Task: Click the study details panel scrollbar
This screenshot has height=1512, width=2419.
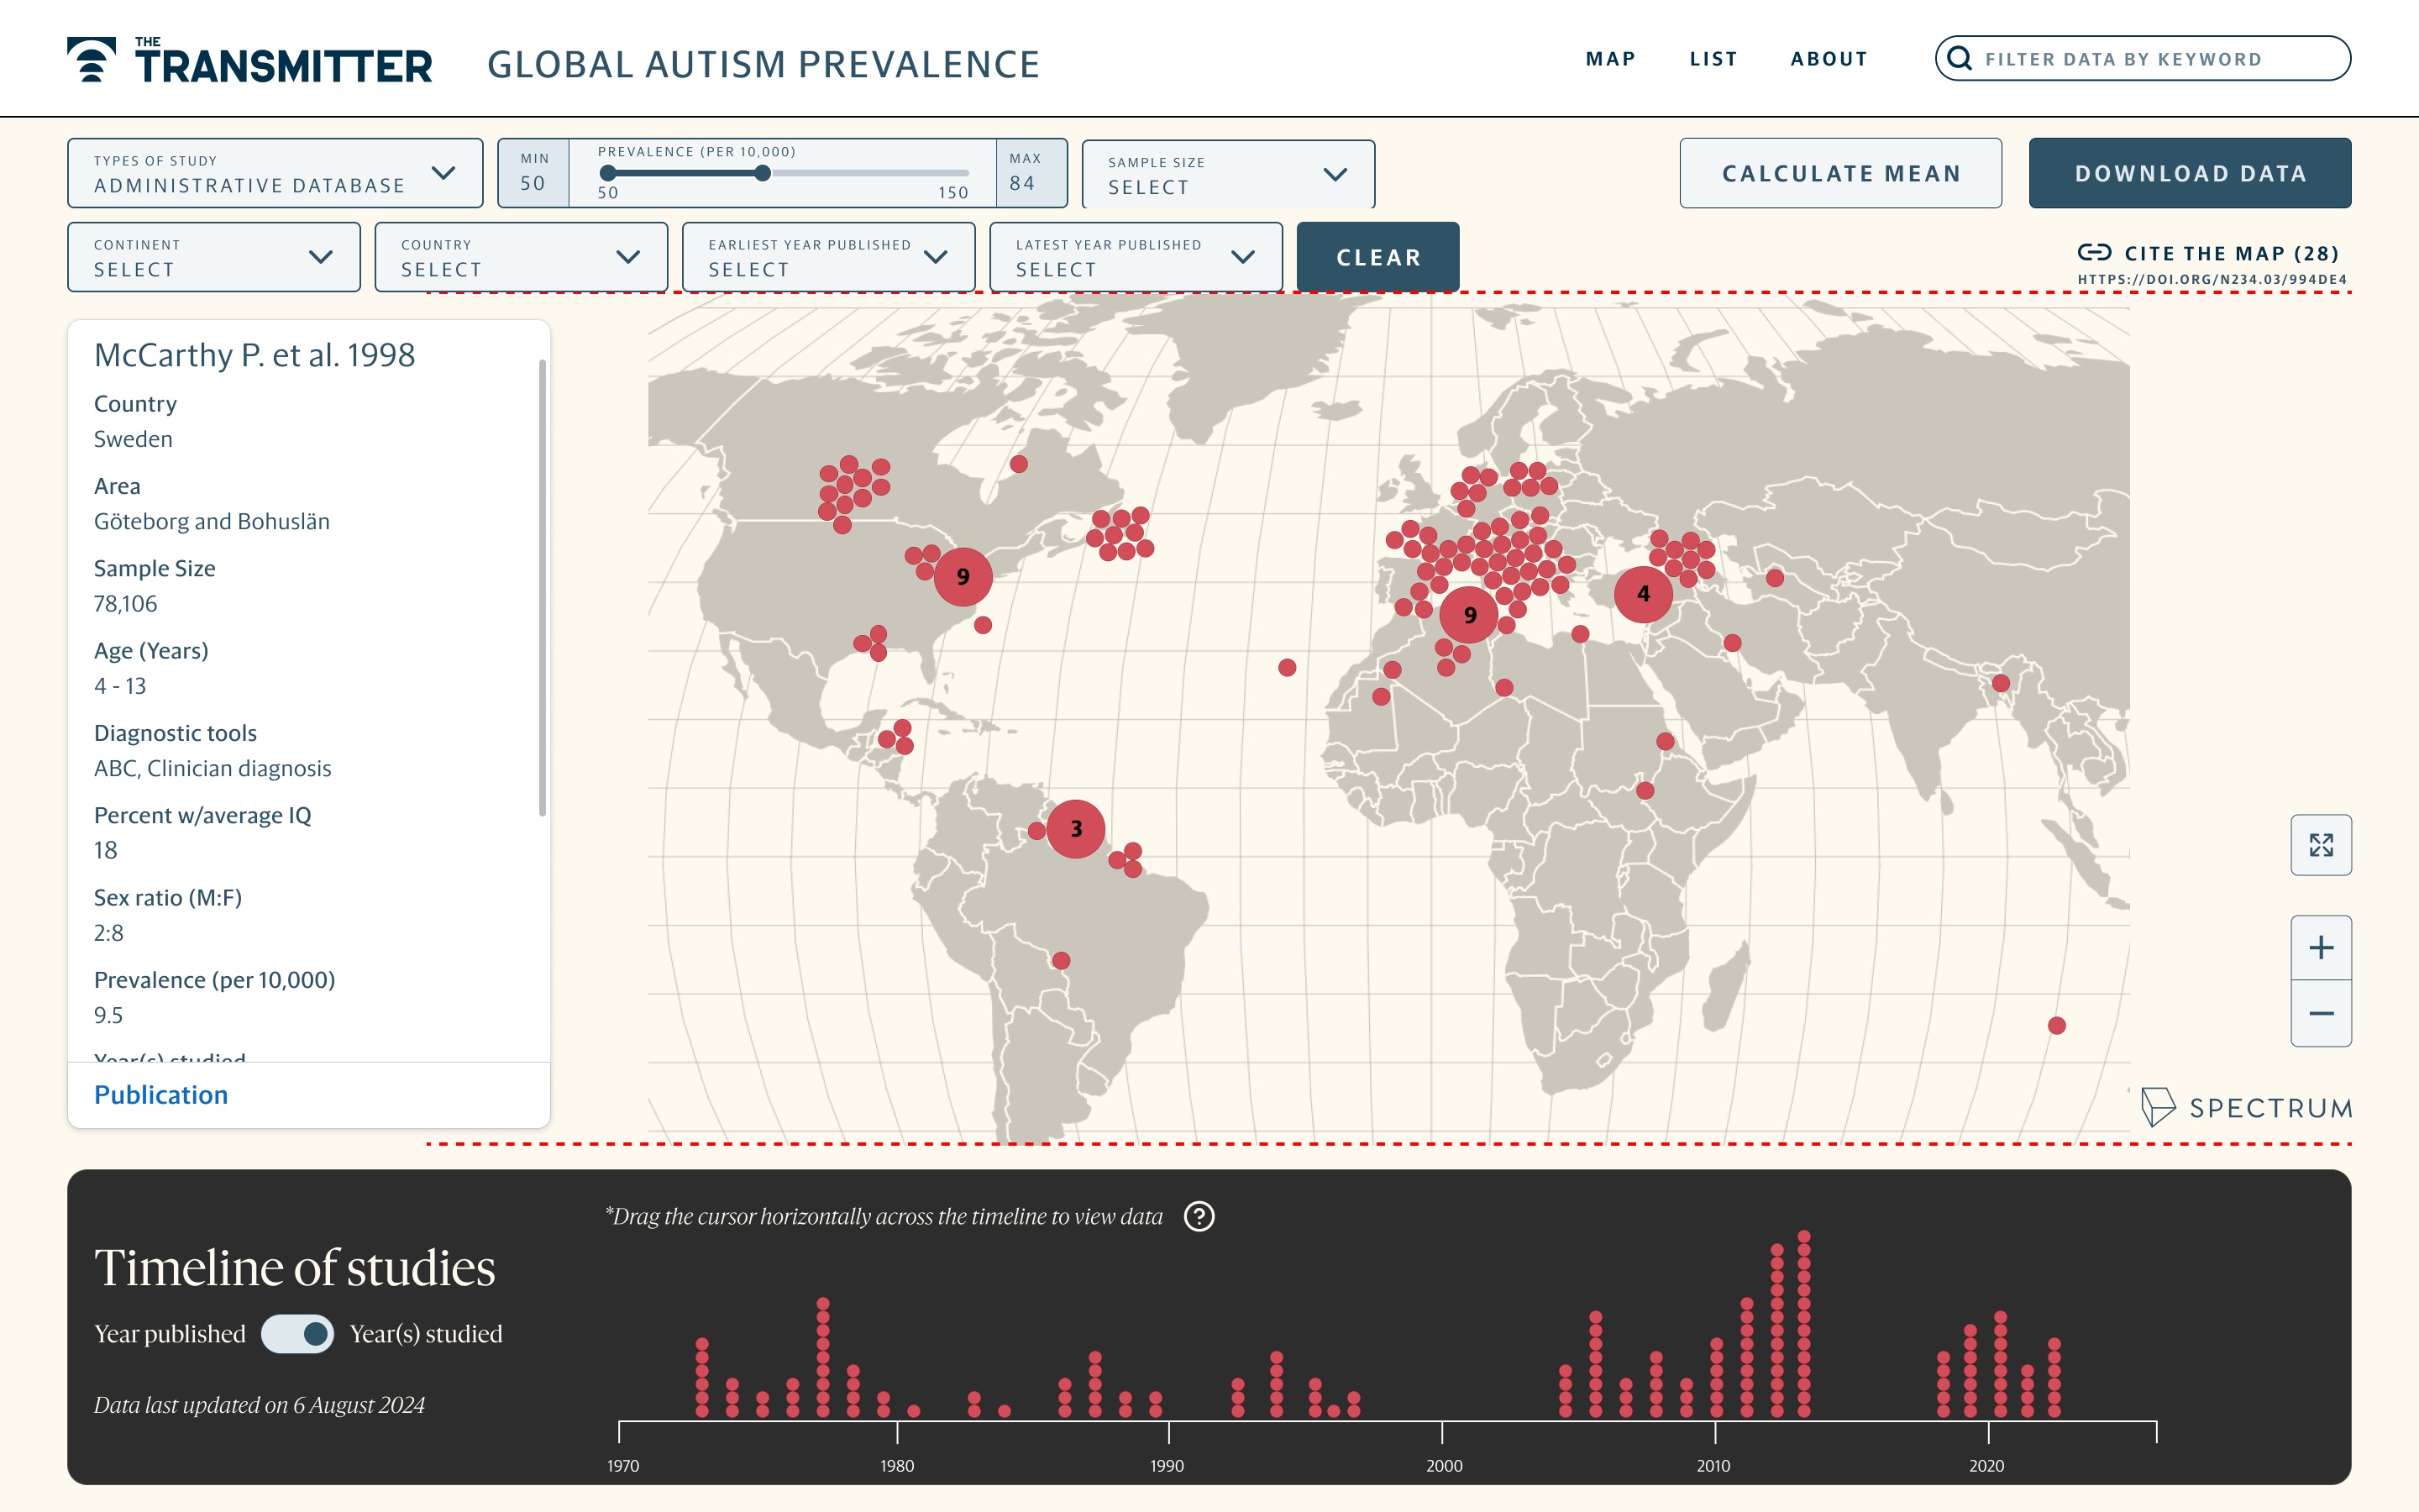Action: point(543,588)
